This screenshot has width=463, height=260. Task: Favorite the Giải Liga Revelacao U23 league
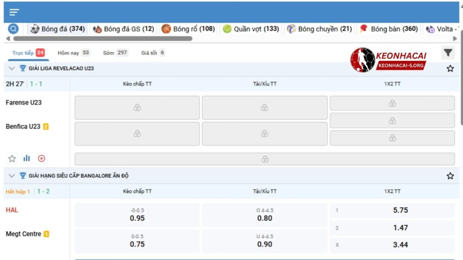pyautogui.click(x=450, y=69)
